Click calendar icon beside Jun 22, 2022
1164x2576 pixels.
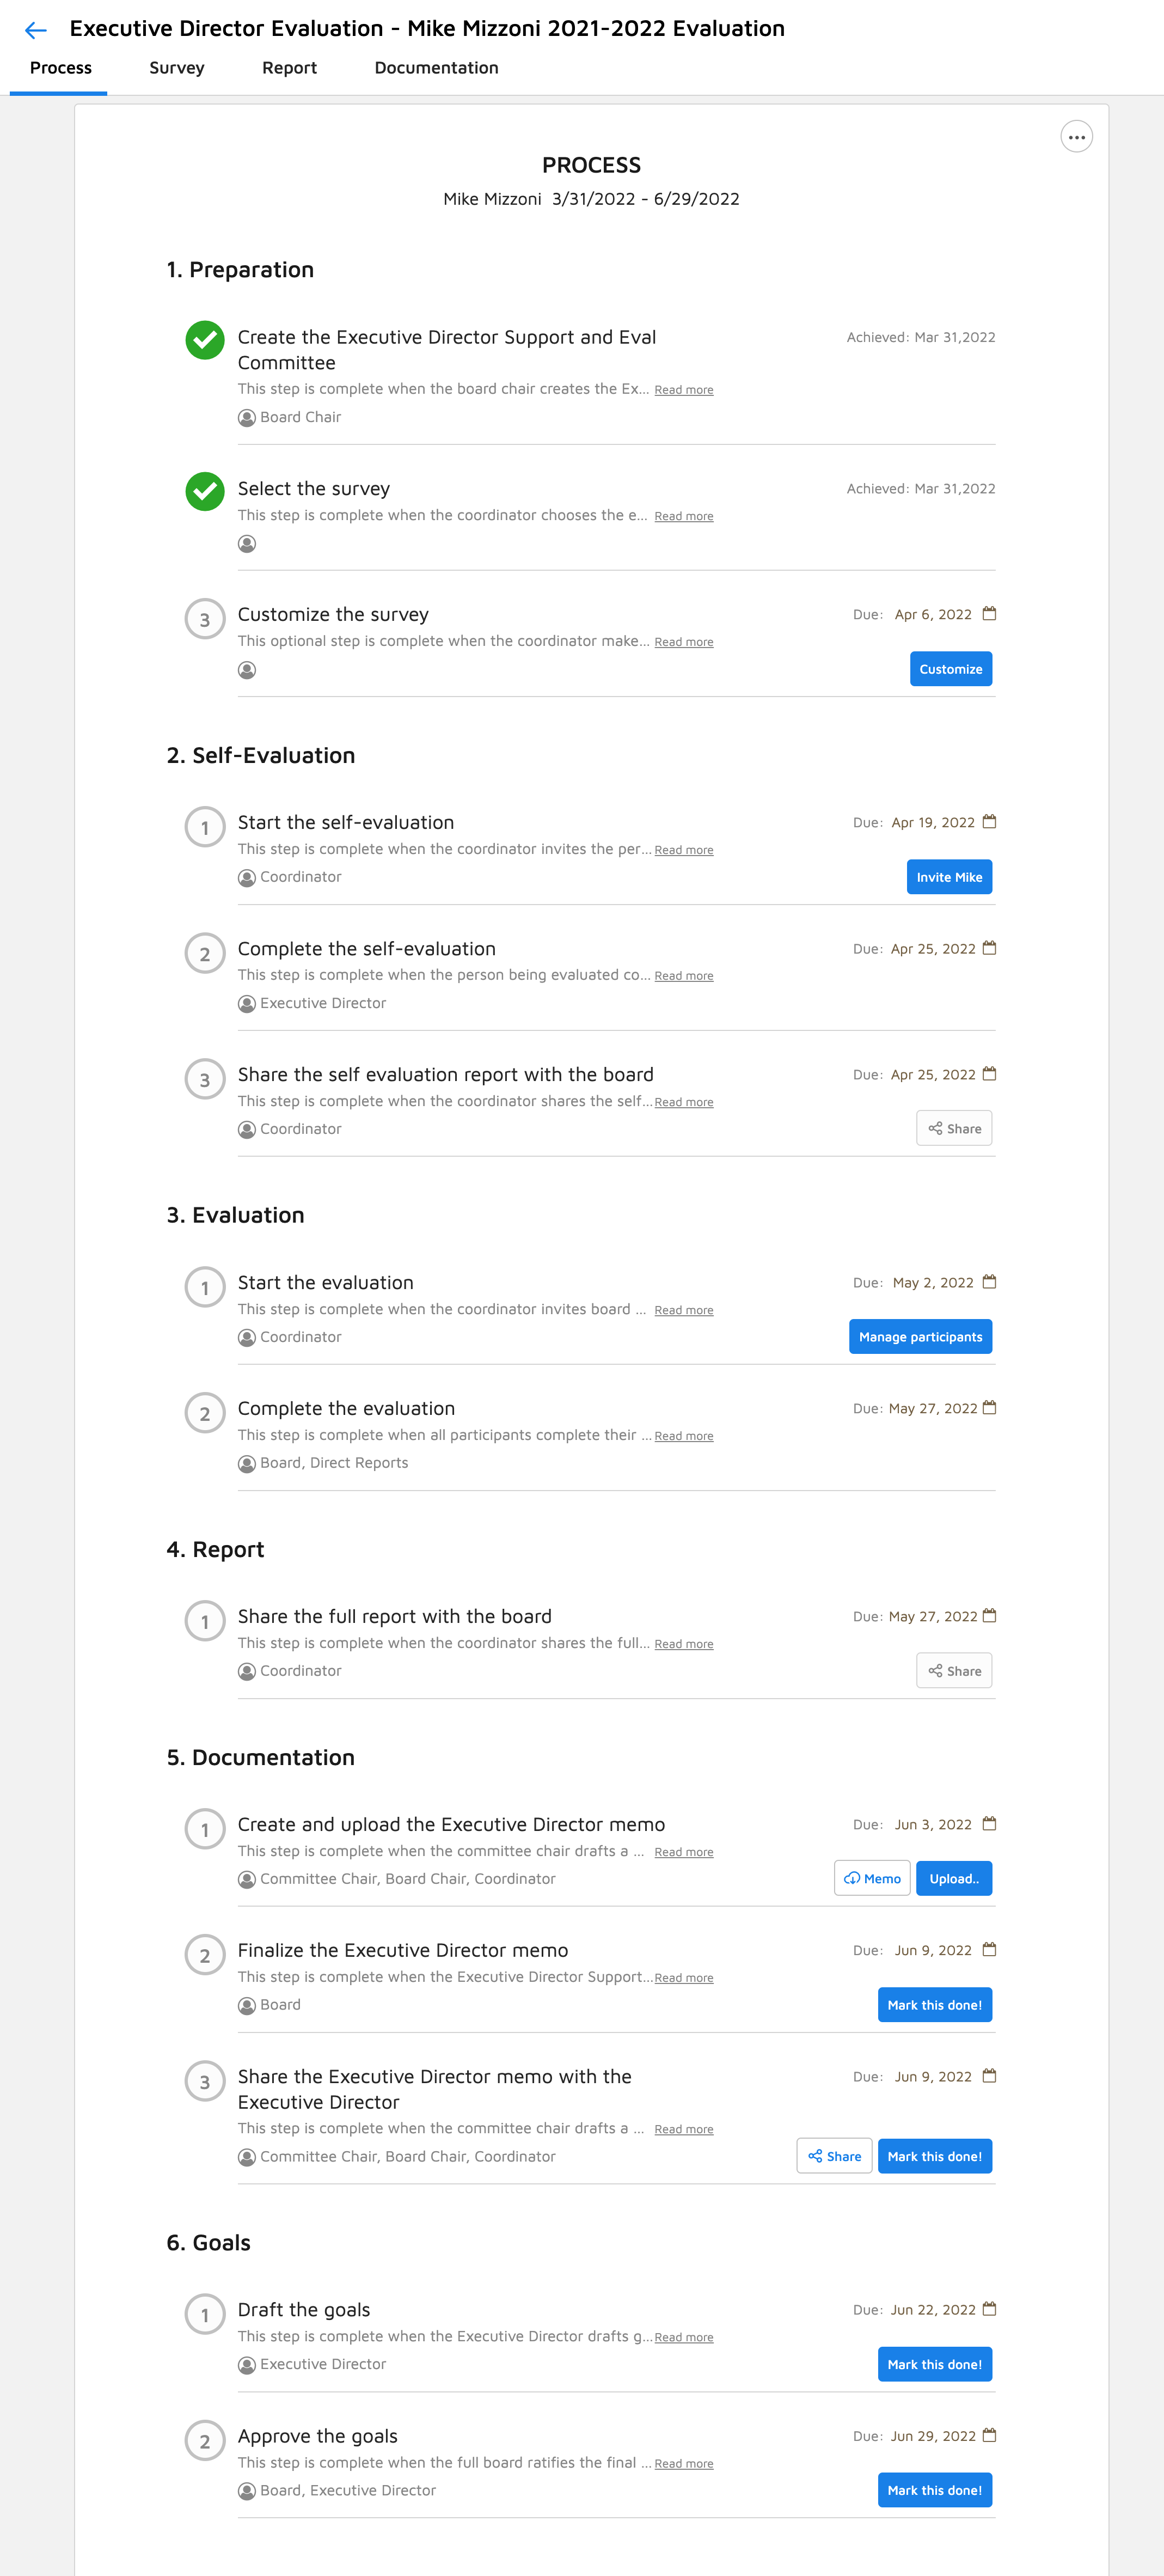(989, 2309)
